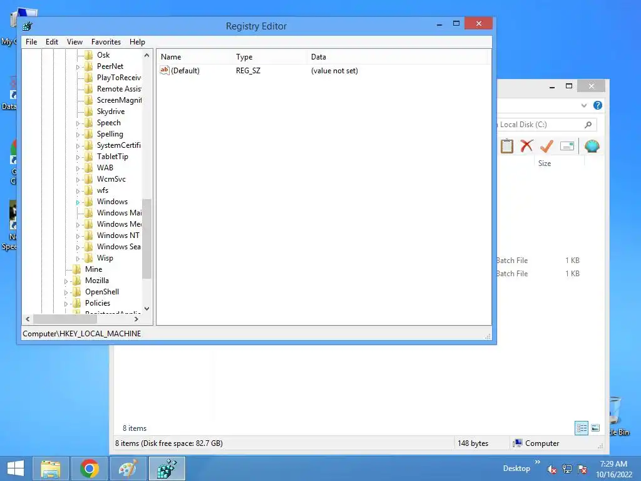Viewport: 641px width, 481px height.
Task: Select the ScreenMagnifier folder icon
Action: tap(88, 100)
